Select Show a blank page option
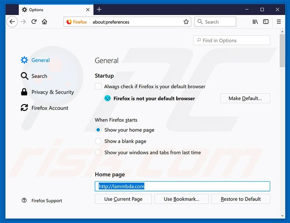 pyautogui.click(x=98, y=141)
